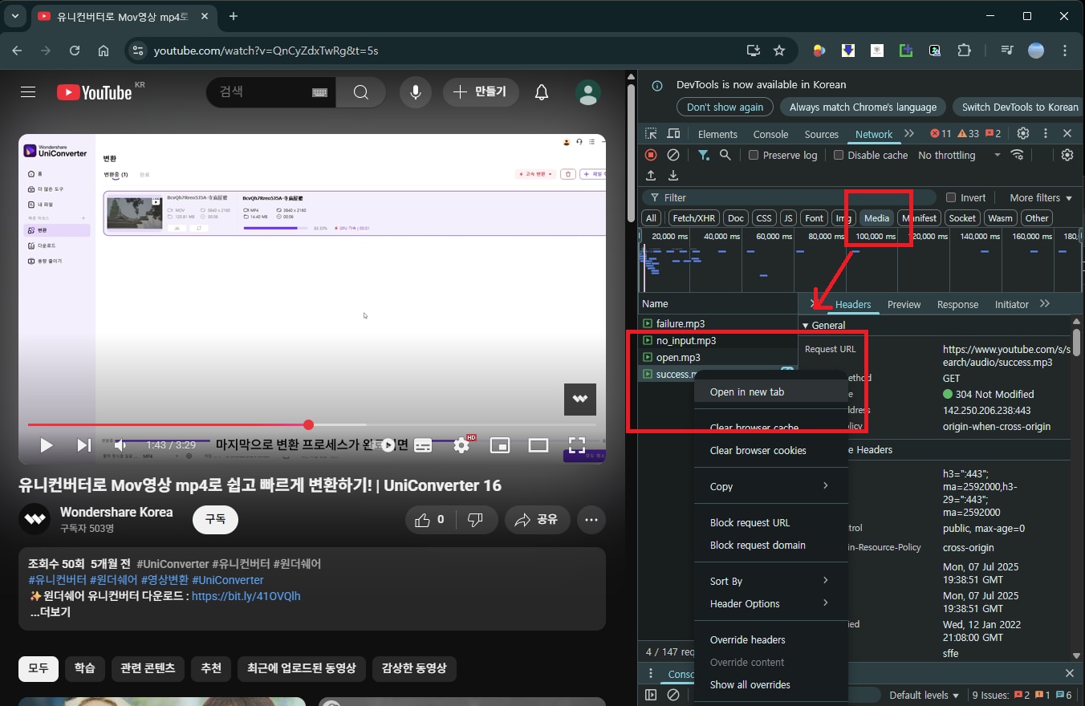Click the network Filter text field
The height and width of the screenshot is (706, 1085).
pyautogui.click(x=789, y=197)
